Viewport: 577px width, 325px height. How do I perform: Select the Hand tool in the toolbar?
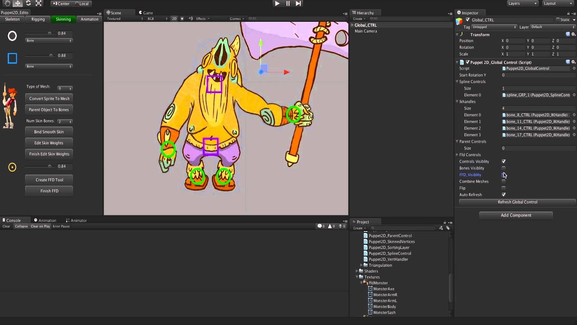[x=6, y=3]
